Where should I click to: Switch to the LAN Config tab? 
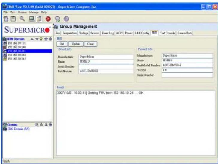(142, 33)
